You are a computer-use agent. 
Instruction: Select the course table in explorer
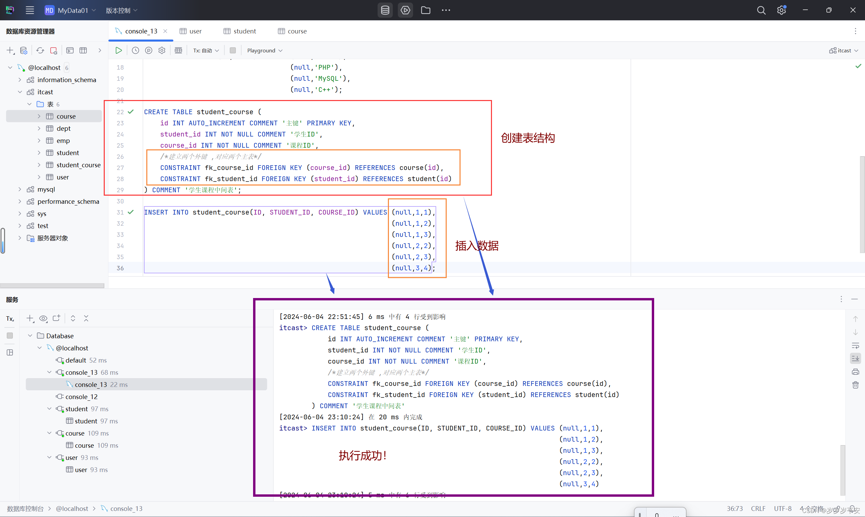54,116
